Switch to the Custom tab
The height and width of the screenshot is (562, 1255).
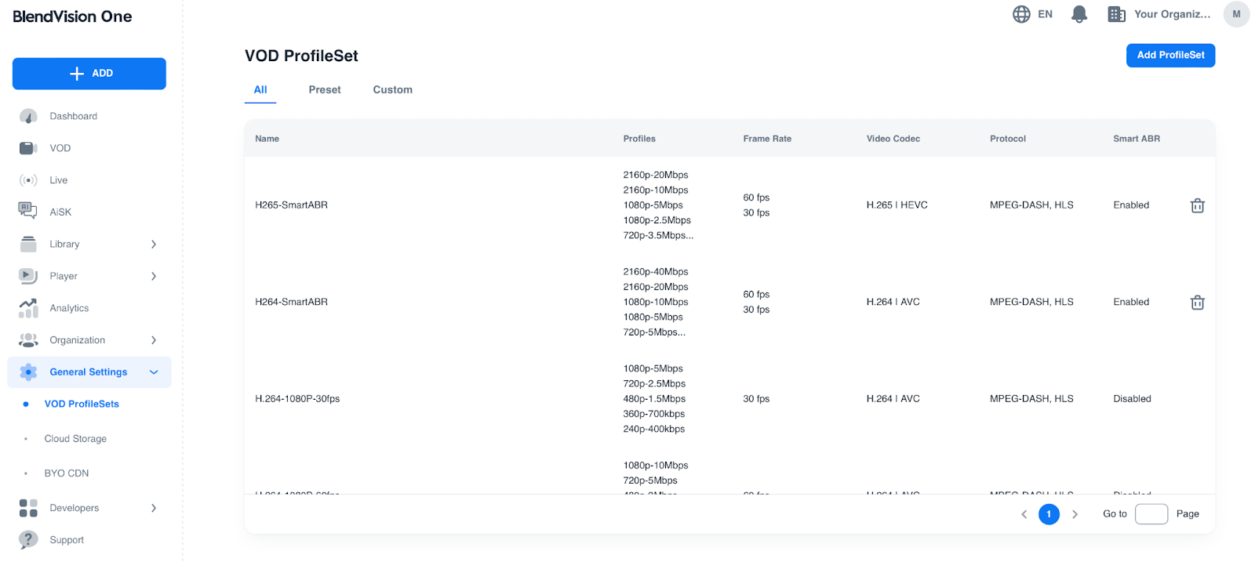392,90
